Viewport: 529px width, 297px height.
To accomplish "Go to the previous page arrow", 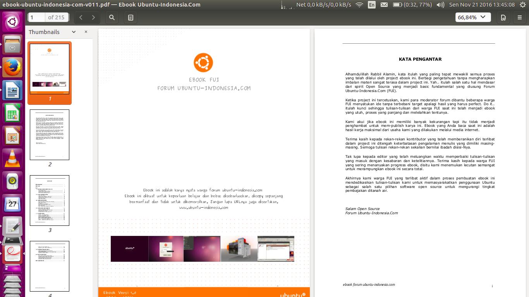I will tap(81, 17).
